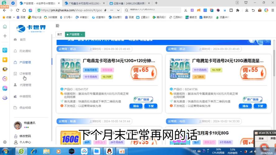
Task: Open a new browser tab
Action: click(x=156, y=3)
